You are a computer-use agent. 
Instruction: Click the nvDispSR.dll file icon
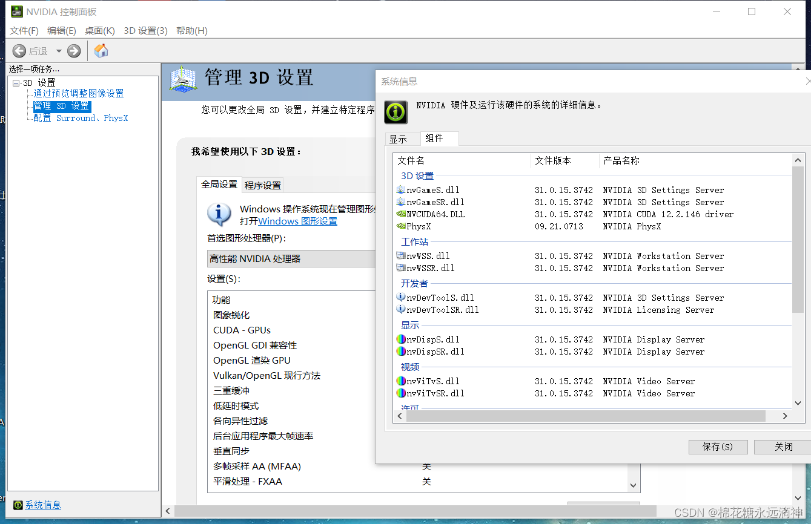(x=400, y=352)
